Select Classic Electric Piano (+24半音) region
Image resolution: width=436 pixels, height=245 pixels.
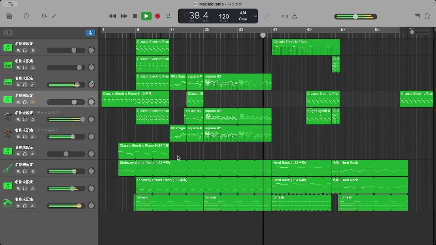click(x=144, y=151)
